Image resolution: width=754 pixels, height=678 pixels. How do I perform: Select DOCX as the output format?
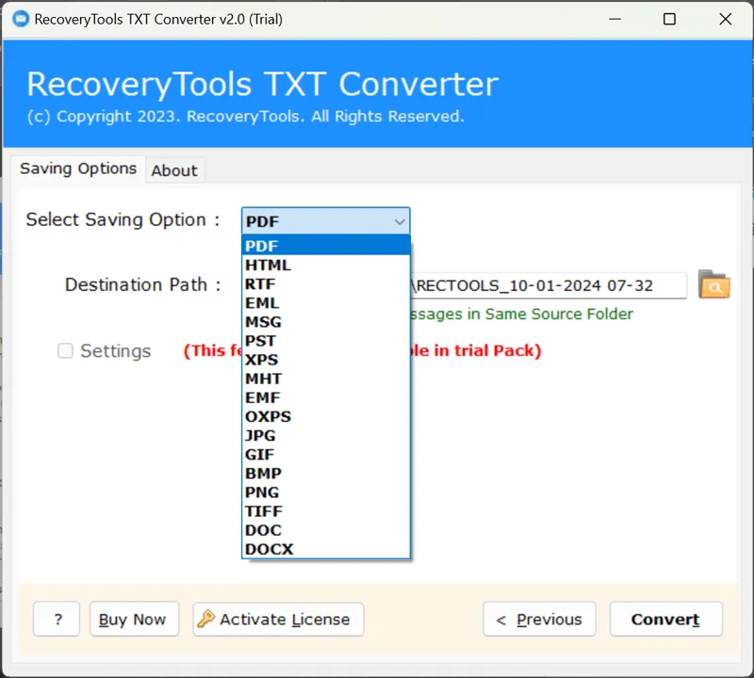click(325, 549)
